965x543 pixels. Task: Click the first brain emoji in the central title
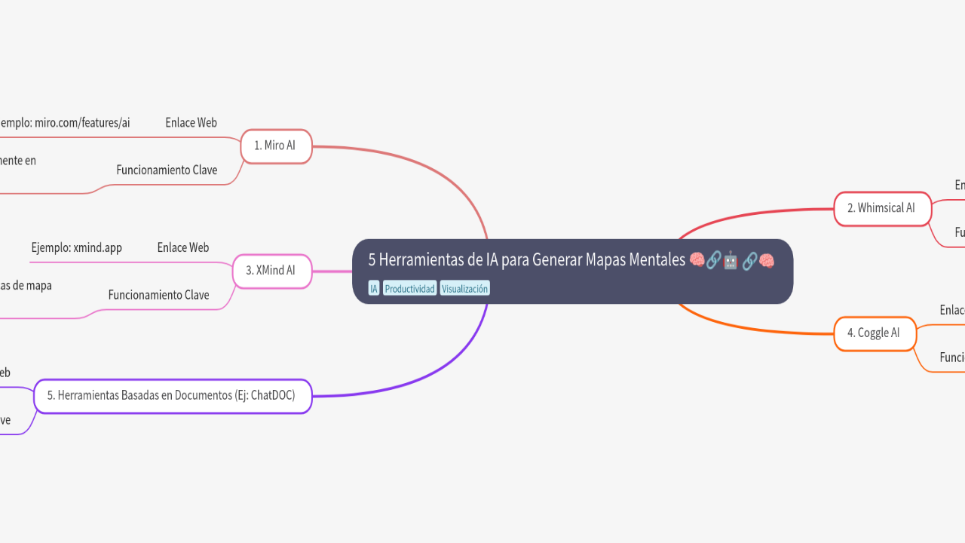pos(697,260)
